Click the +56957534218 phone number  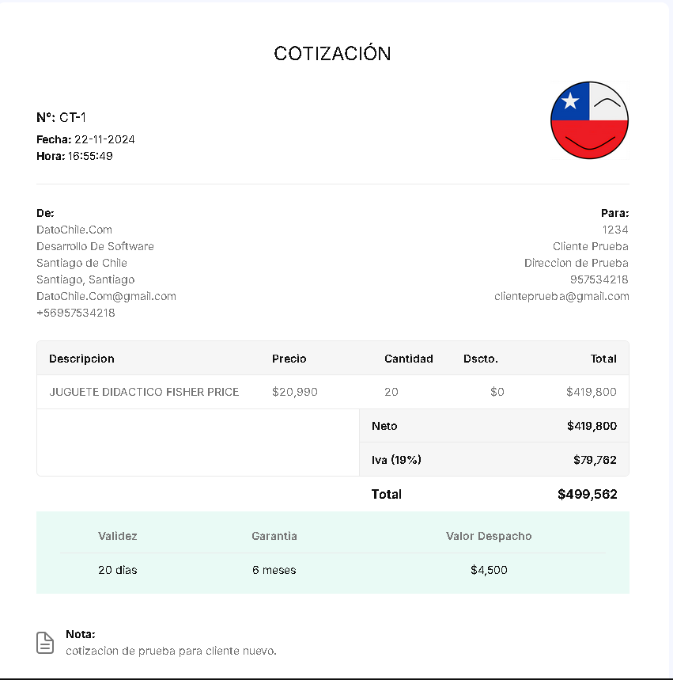pos(76,313)
